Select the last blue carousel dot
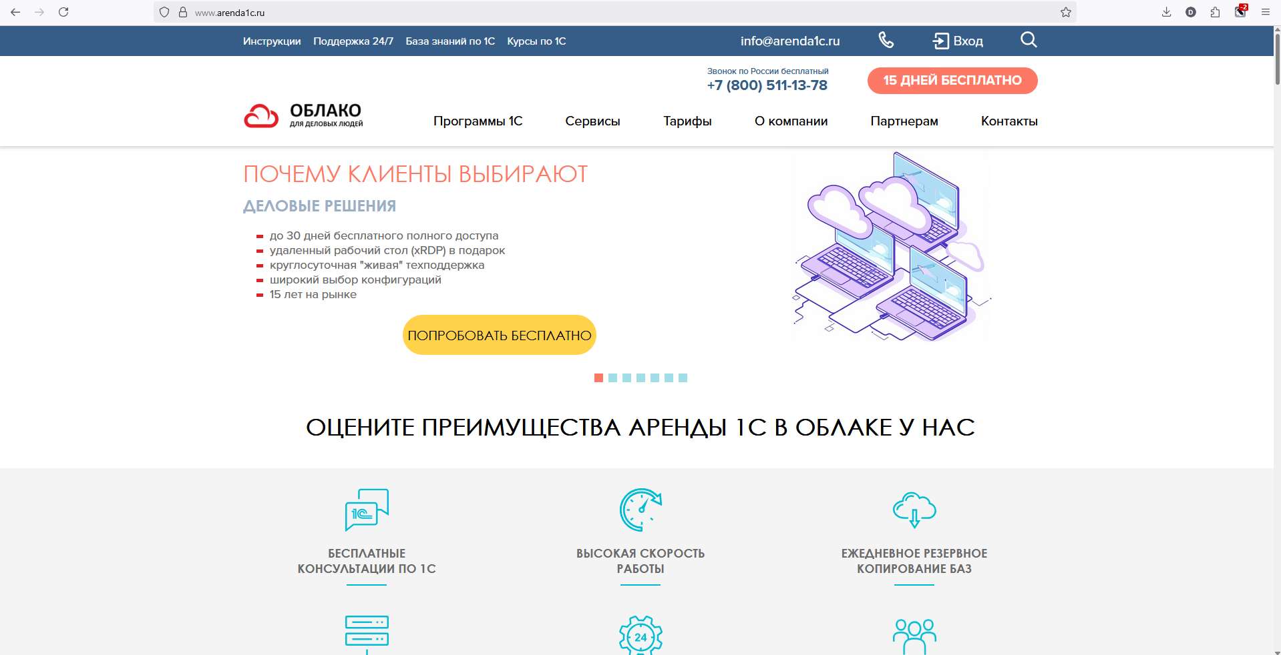Viewport: 1281px width, 655px height. (683, 378)
